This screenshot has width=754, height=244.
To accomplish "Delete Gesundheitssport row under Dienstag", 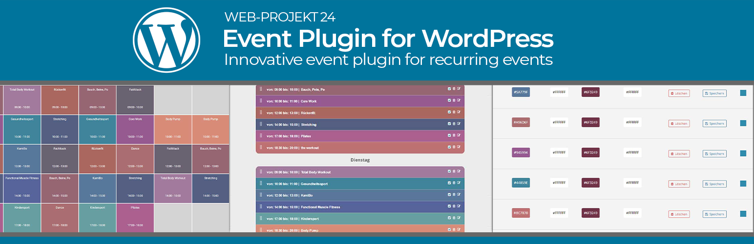I will [x=454, y=183].
